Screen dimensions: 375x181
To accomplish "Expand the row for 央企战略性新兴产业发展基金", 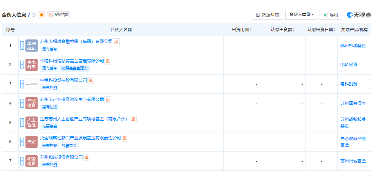I will click(x=22, y=142).
